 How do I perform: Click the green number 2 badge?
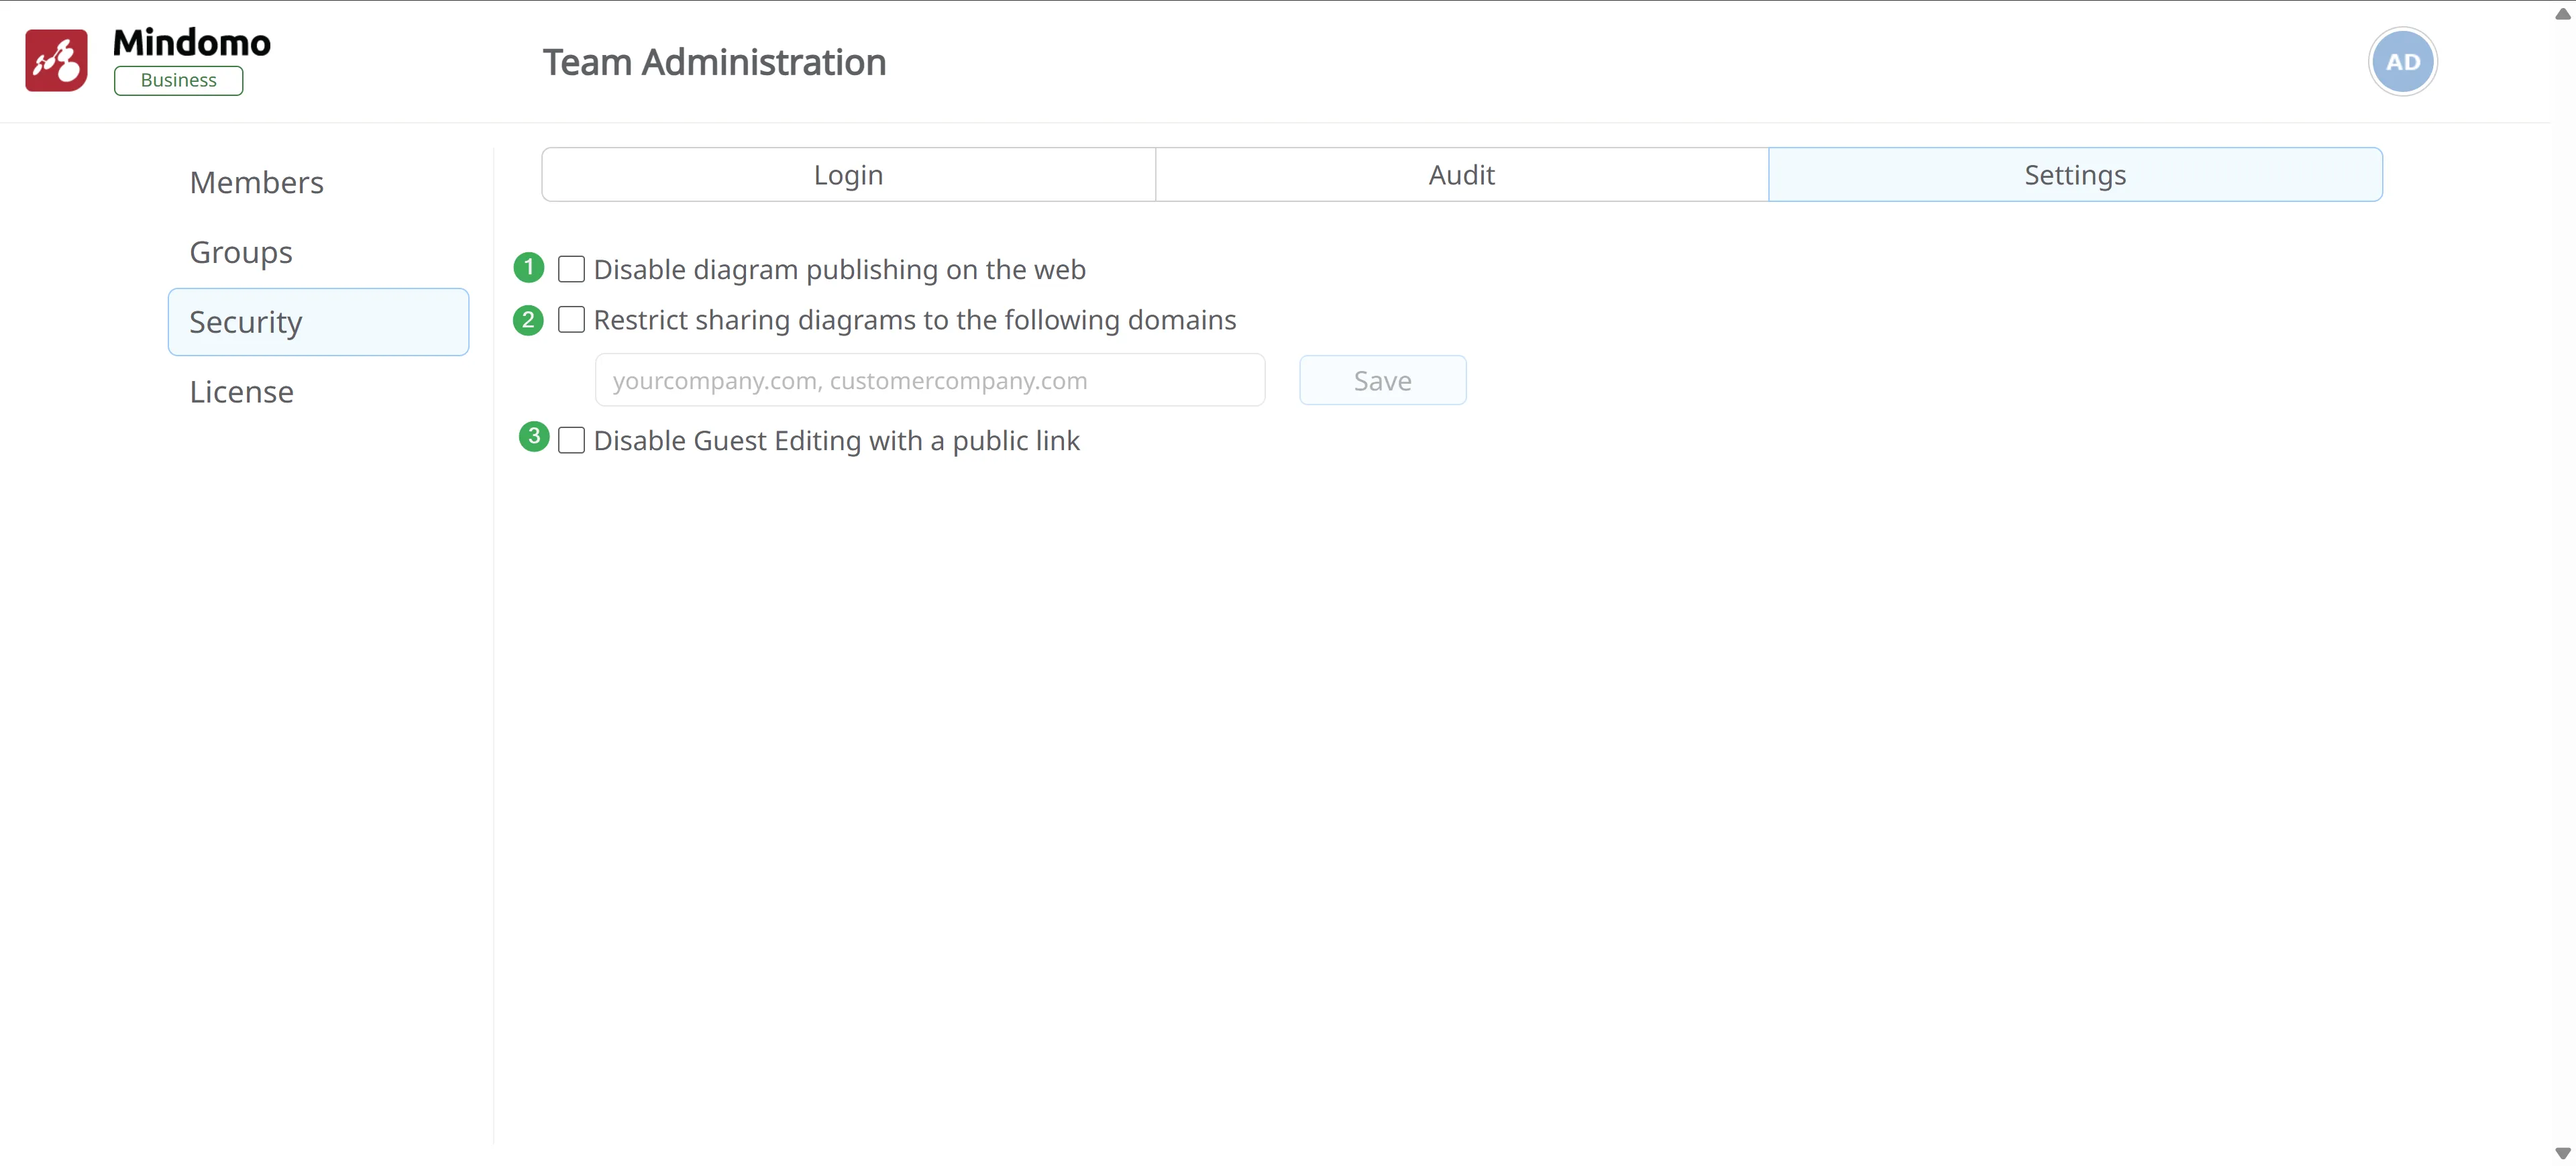(x=528, y=320)
